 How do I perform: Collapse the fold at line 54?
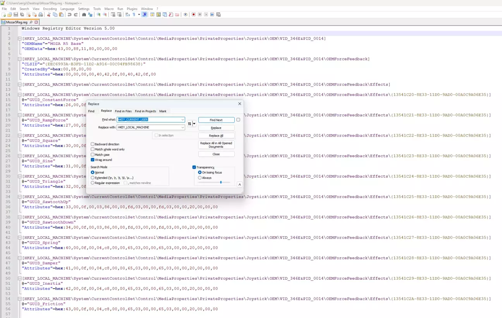[19, 299]
